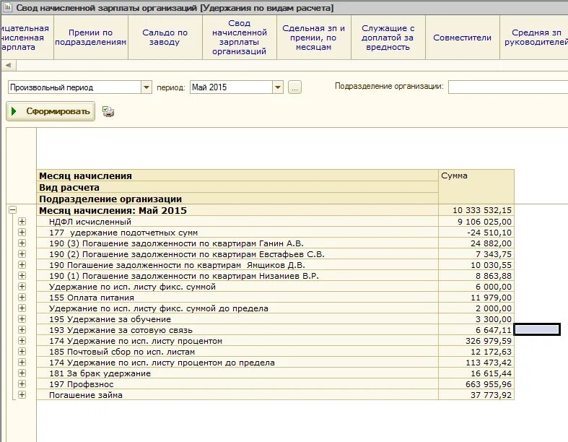Select the amount -24 510,10
The image size is (568, 442).
pyautogui.click(x=476, y=233)
